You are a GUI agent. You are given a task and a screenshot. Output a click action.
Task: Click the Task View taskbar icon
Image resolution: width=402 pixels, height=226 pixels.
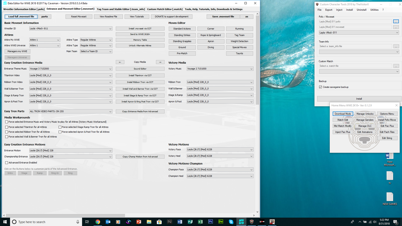(87, 222)
